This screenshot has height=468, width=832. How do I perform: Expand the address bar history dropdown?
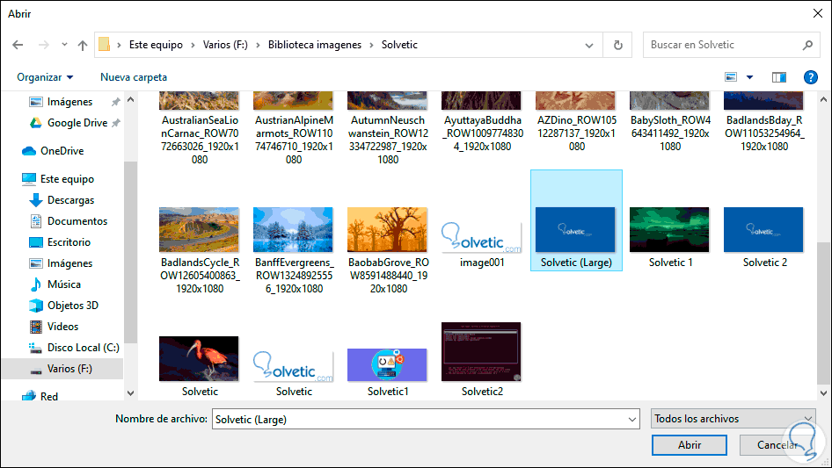point(589,46)
